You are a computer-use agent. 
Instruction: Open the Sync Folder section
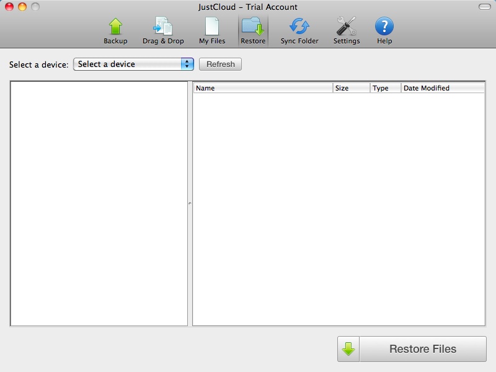[299, 30]
